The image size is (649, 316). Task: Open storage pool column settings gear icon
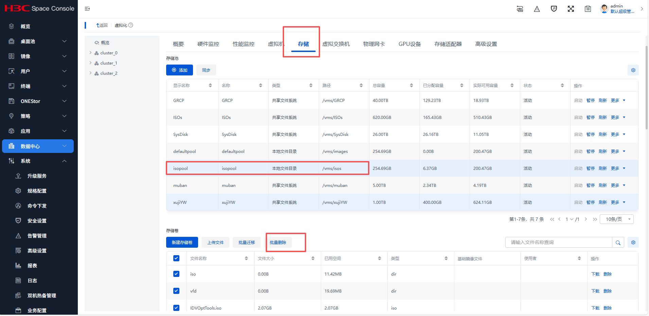click(x=633, y=70)
